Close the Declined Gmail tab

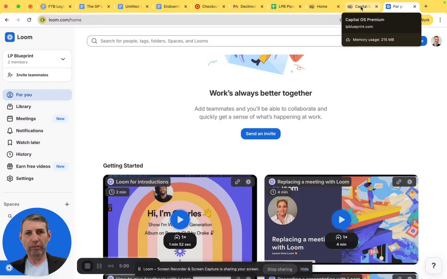pyautogui.click(x=262, y=6)
